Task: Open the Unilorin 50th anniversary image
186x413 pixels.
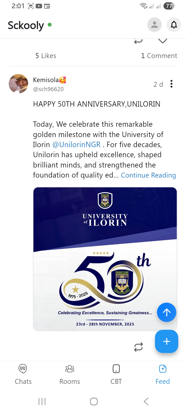Action: (x=105, y=259)
